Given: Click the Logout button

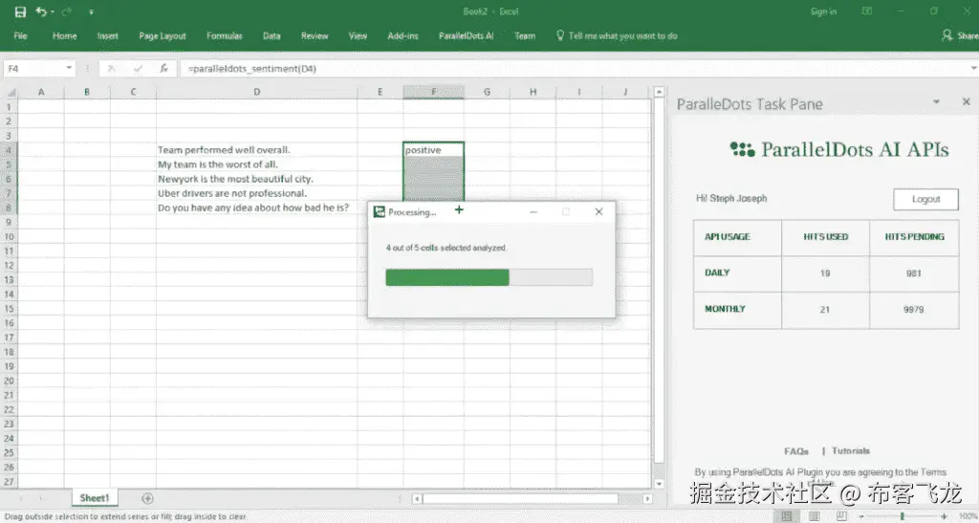Looking at the screenshot, I should [x=925, y=199].
